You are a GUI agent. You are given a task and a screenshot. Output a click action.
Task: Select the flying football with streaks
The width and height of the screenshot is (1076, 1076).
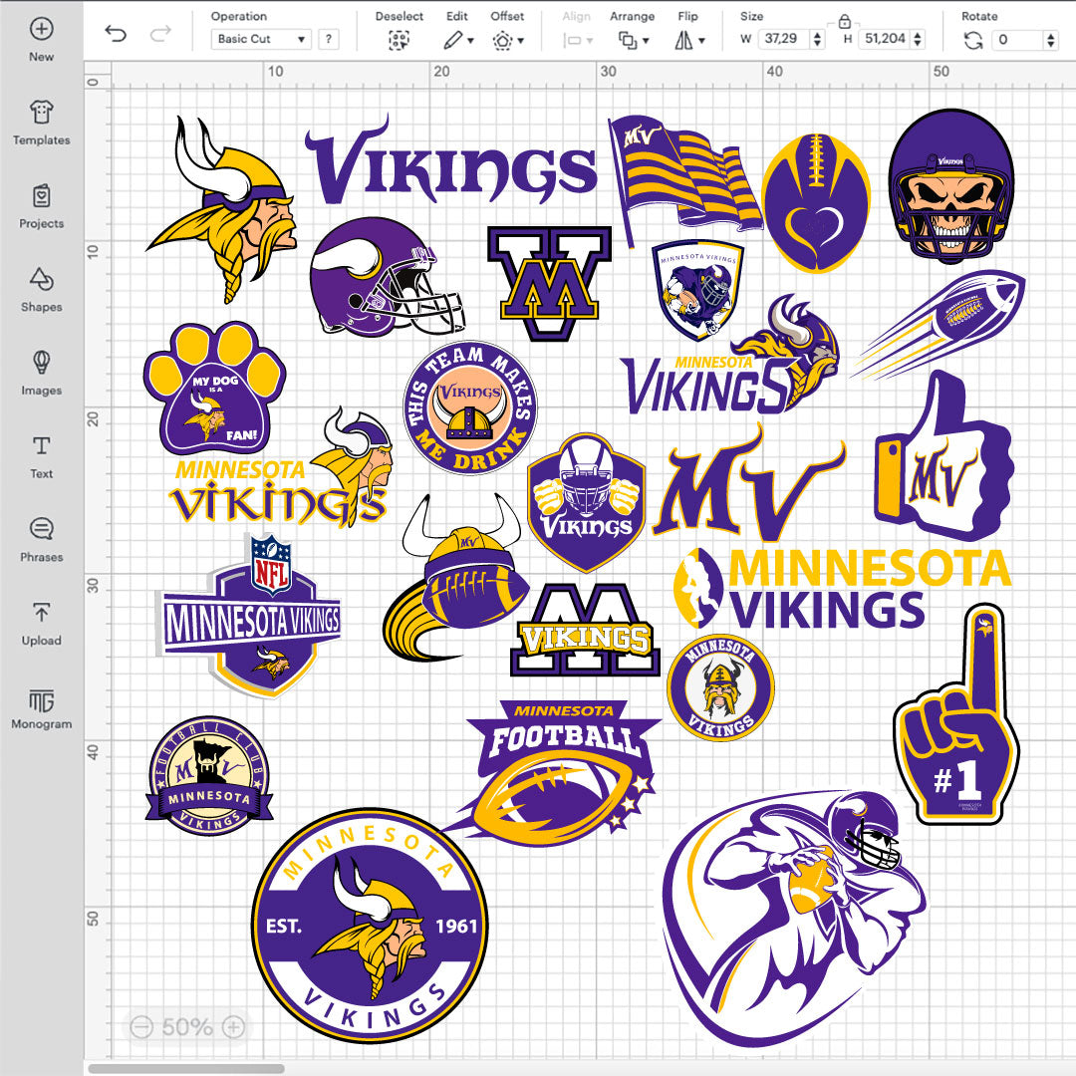(939, 326)
